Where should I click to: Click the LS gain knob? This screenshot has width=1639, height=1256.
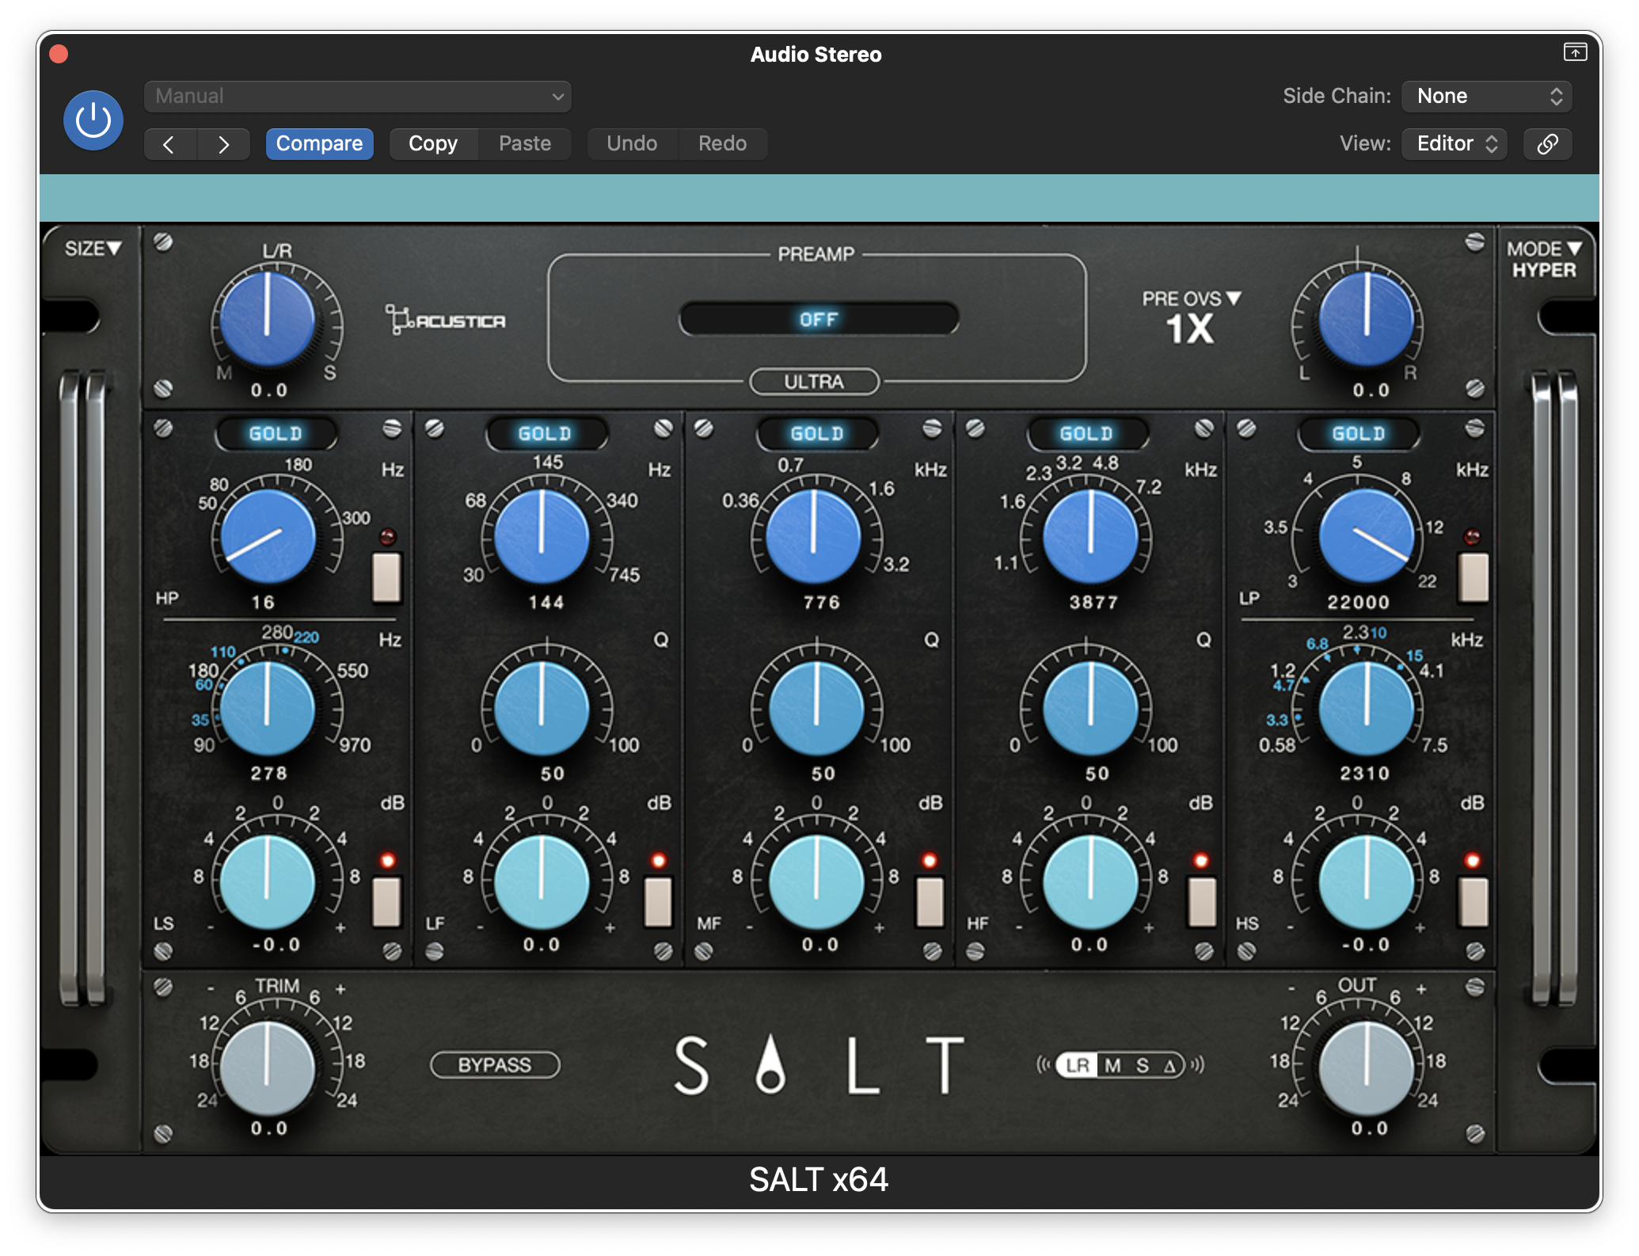[x=268, y=881]
